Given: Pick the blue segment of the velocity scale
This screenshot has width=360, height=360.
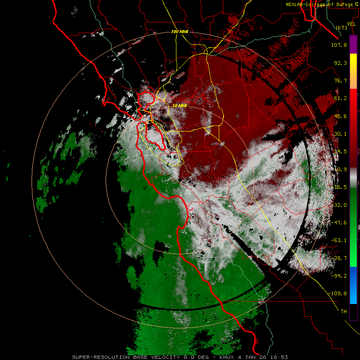Looking at the screenshot, I should pos(353,285).
